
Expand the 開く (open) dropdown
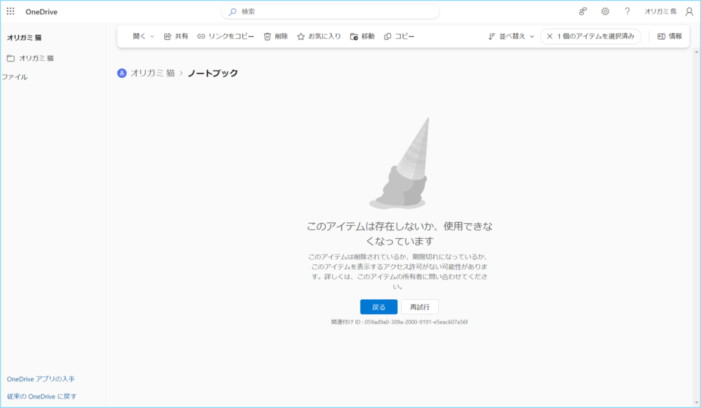pos(143,36)
